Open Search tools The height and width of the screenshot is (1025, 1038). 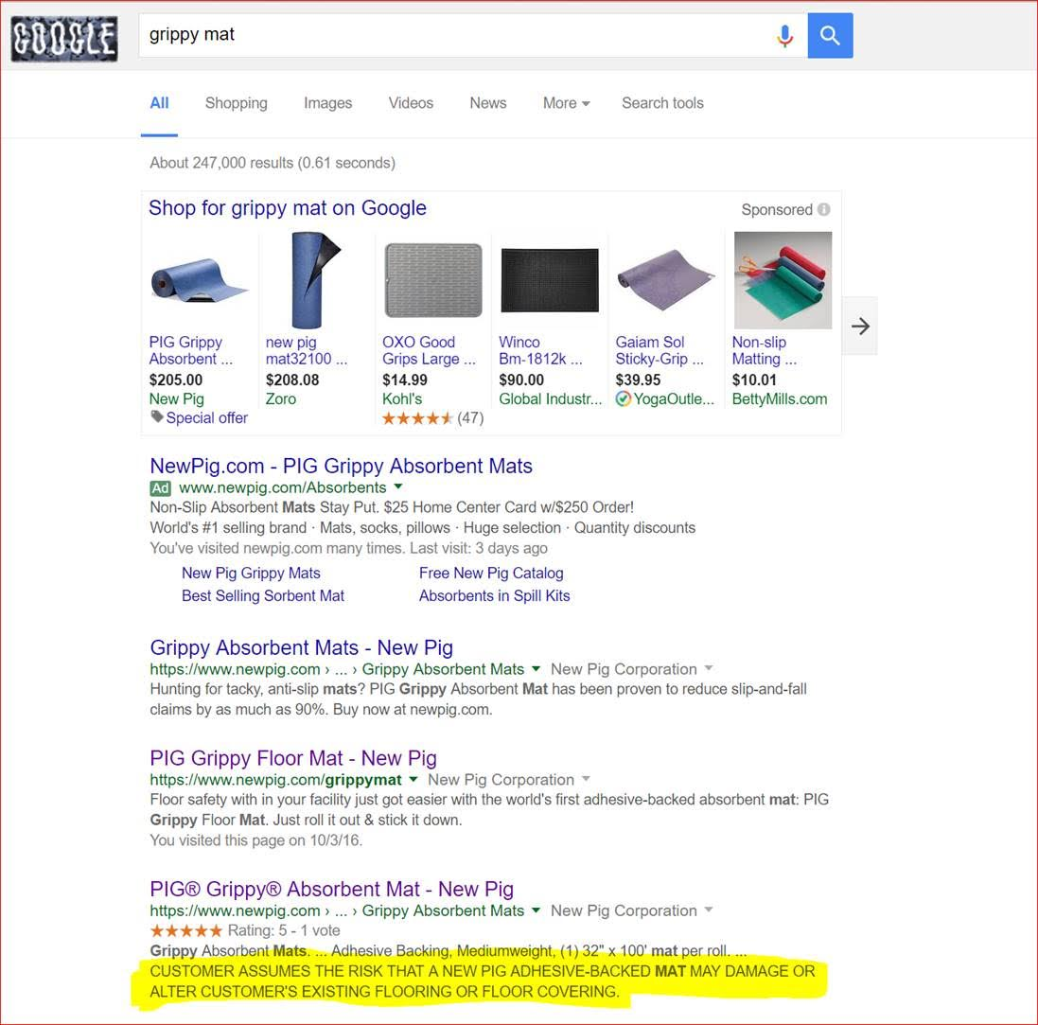point(662,103)
